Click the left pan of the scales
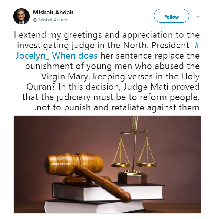The image size is (214, 219). [121, 165]
